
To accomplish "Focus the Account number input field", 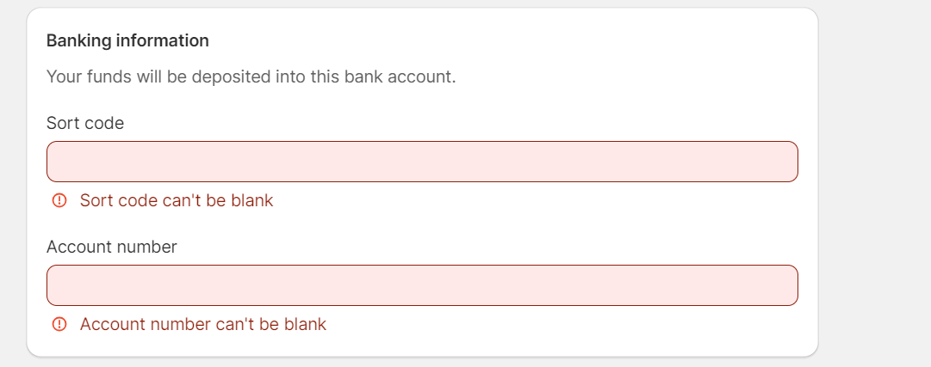I will pos(422,285).
